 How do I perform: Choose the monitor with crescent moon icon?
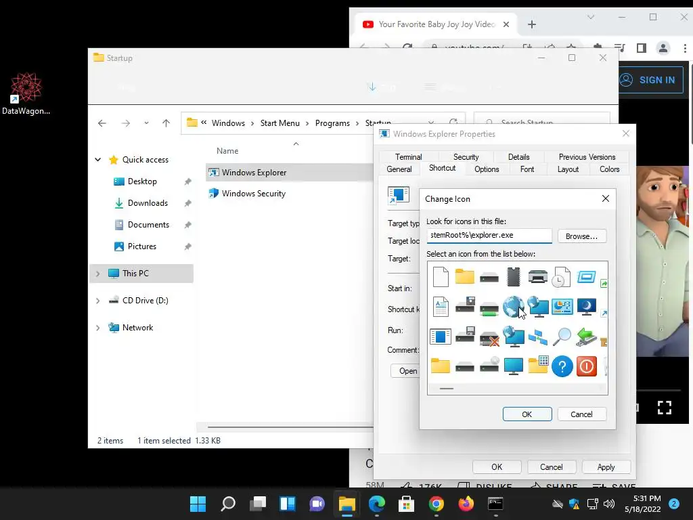pos(587,307)
